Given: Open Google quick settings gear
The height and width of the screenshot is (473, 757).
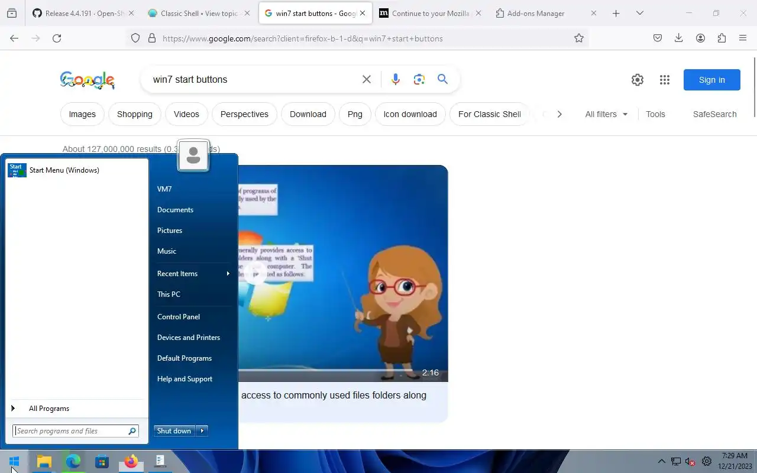Looking at the screenshot, I should [x=638, y=80].
